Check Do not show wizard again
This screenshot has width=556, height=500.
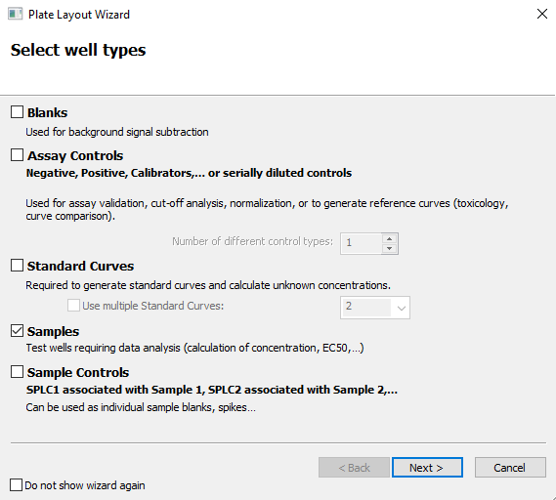[x=16, y=484]
